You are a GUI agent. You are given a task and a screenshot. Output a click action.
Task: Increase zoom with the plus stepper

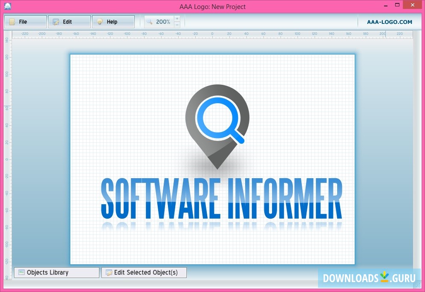pyautogui.click(x=177, y=19)
